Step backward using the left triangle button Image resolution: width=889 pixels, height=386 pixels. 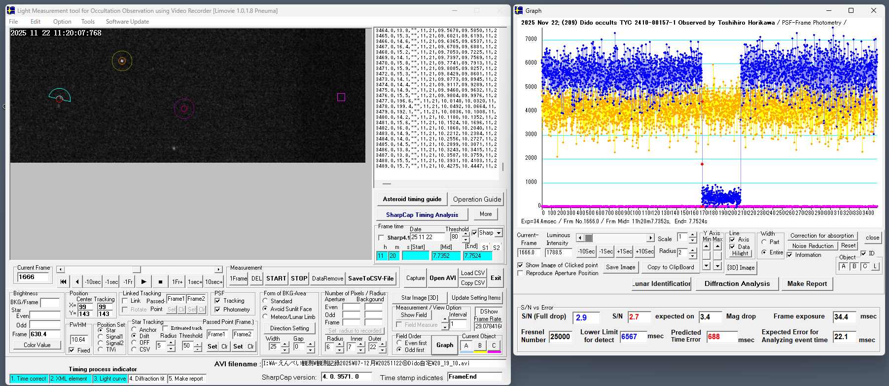(77, 282)
